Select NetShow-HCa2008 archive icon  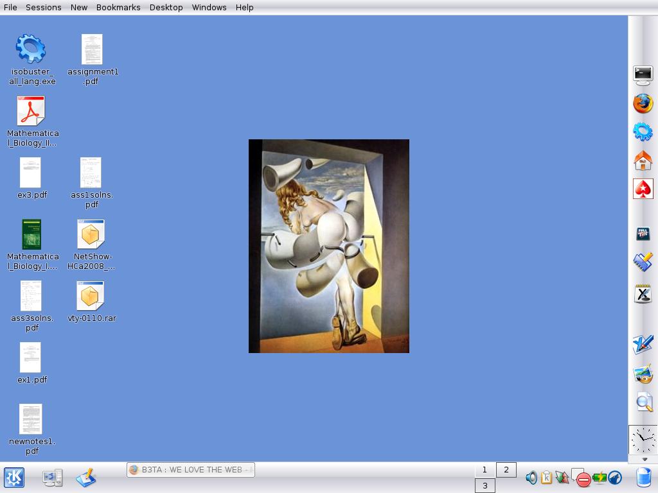pyautogui.click(x=91, y=245)
